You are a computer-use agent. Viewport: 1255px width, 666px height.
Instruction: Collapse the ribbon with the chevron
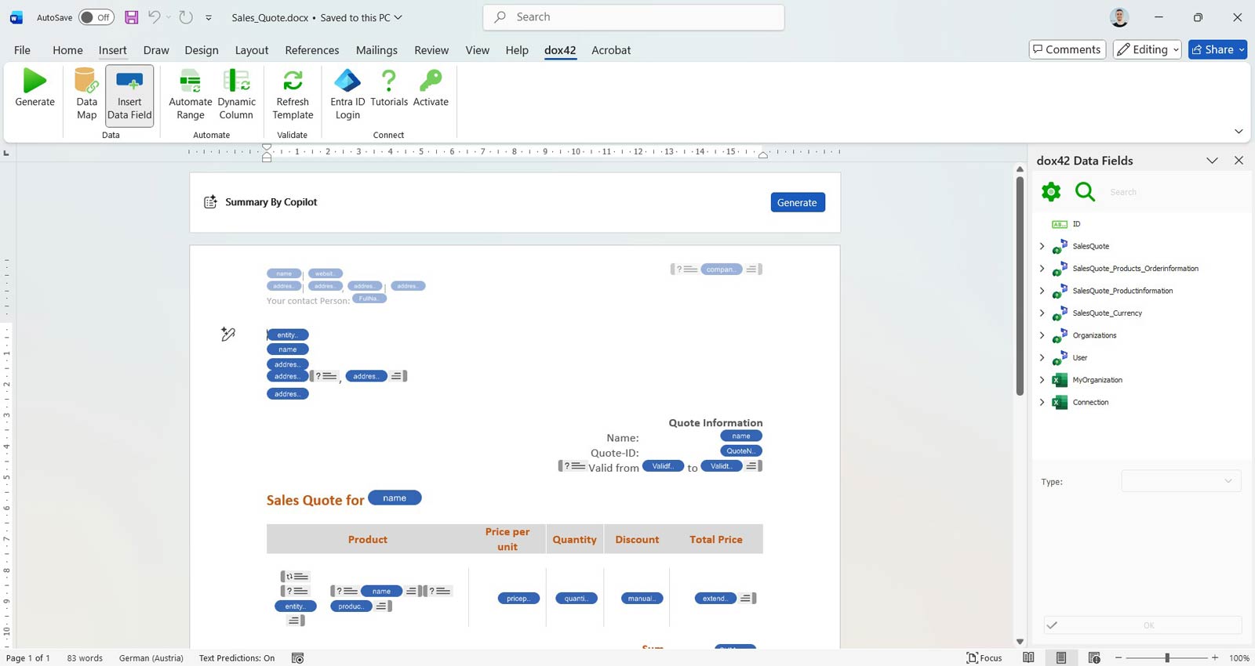[1239, 131]
